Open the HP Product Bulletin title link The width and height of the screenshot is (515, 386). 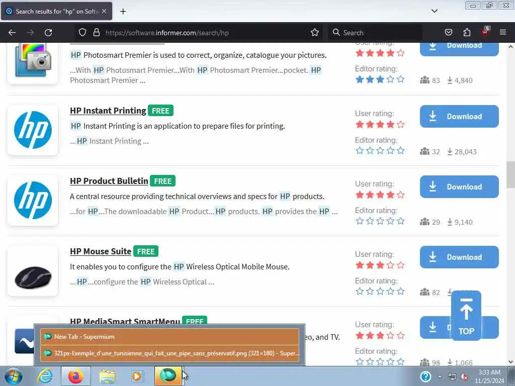pos(109,181)
